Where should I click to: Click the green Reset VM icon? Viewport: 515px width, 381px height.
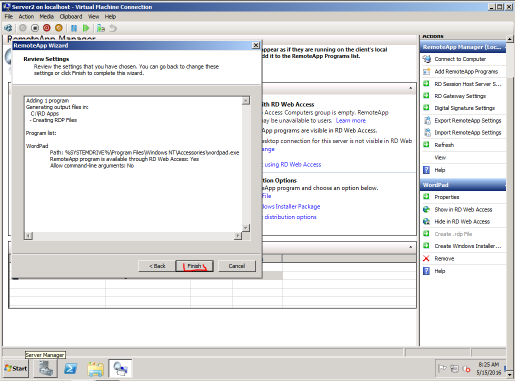tap(85, 28)
